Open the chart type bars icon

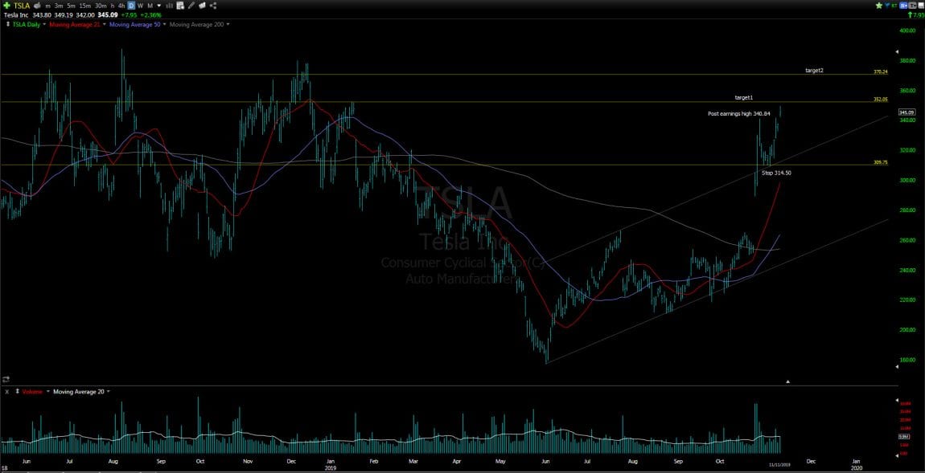pyautogui.click(x=169, y=6)
